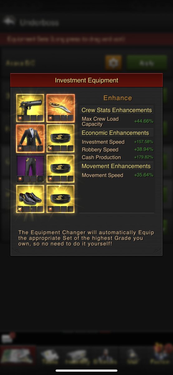The height and width of the screenshot is (375, 173).
Task: Tap the mail icon with notification badge
Action: (x=7, y=338)
